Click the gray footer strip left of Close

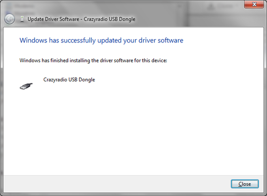coord(116,184)
